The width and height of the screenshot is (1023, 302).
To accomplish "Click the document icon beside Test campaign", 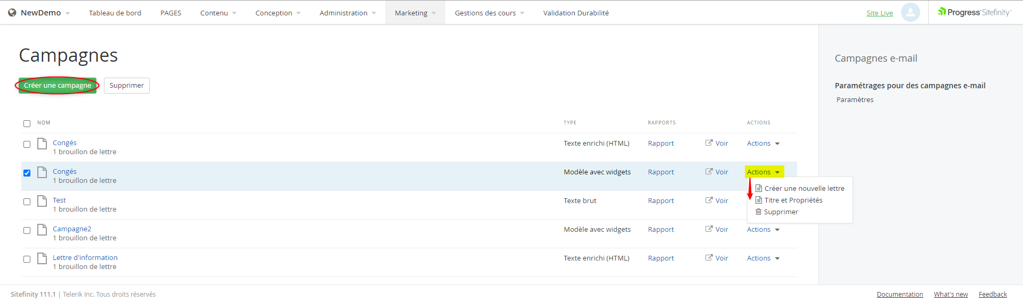I will 42,201.
